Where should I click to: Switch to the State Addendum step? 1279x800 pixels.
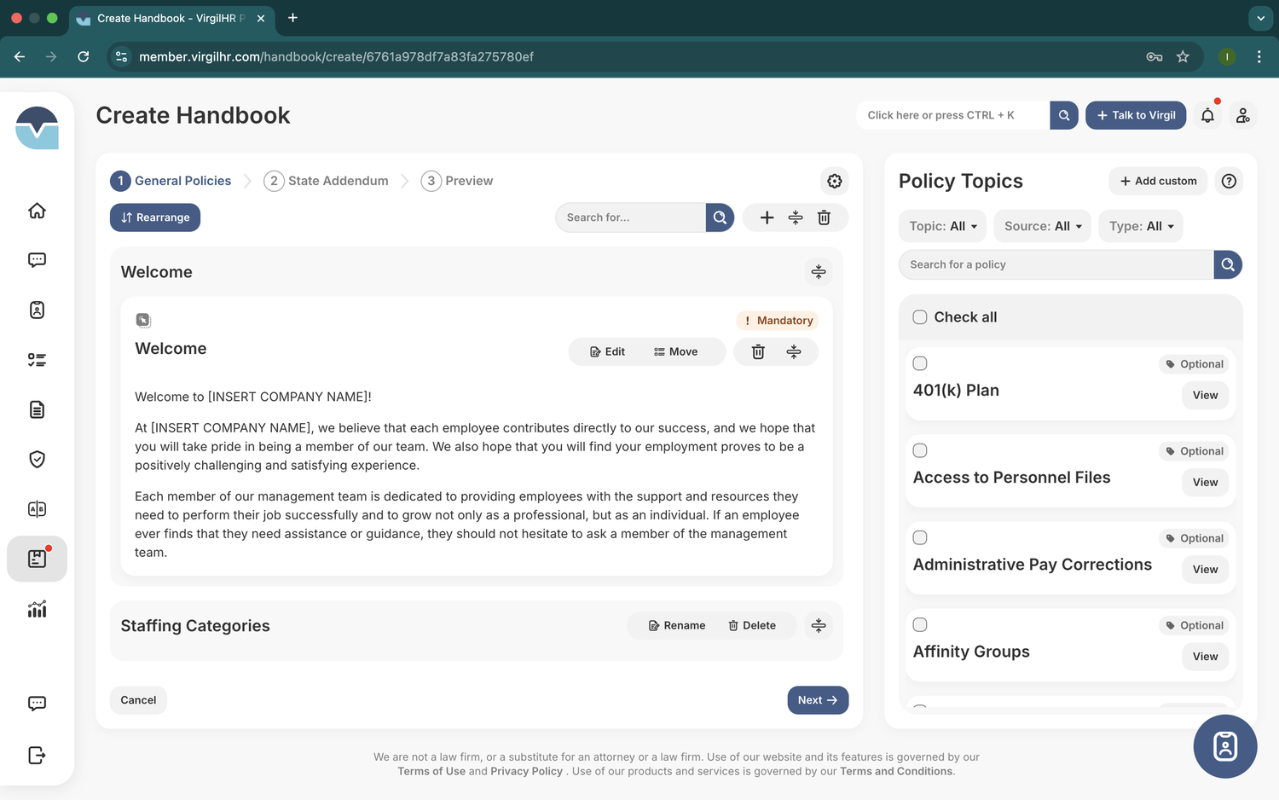pos(338,180)
